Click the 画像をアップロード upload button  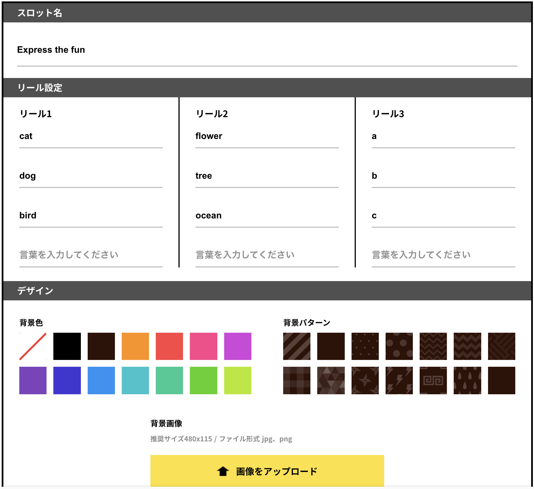(267, 471)
